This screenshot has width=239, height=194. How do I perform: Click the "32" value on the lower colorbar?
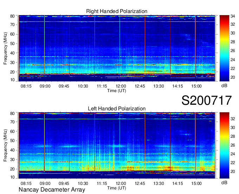[233, 118]
